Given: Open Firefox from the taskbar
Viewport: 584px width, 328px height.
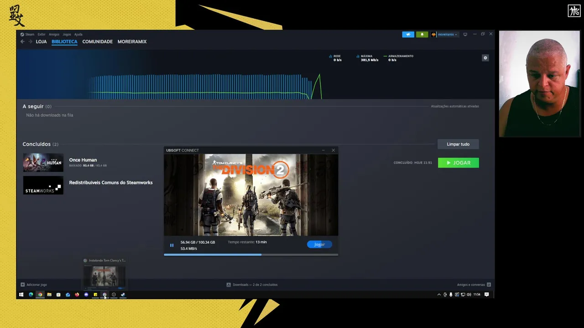Looking at the screenshot, I should (x=77, y=295).
